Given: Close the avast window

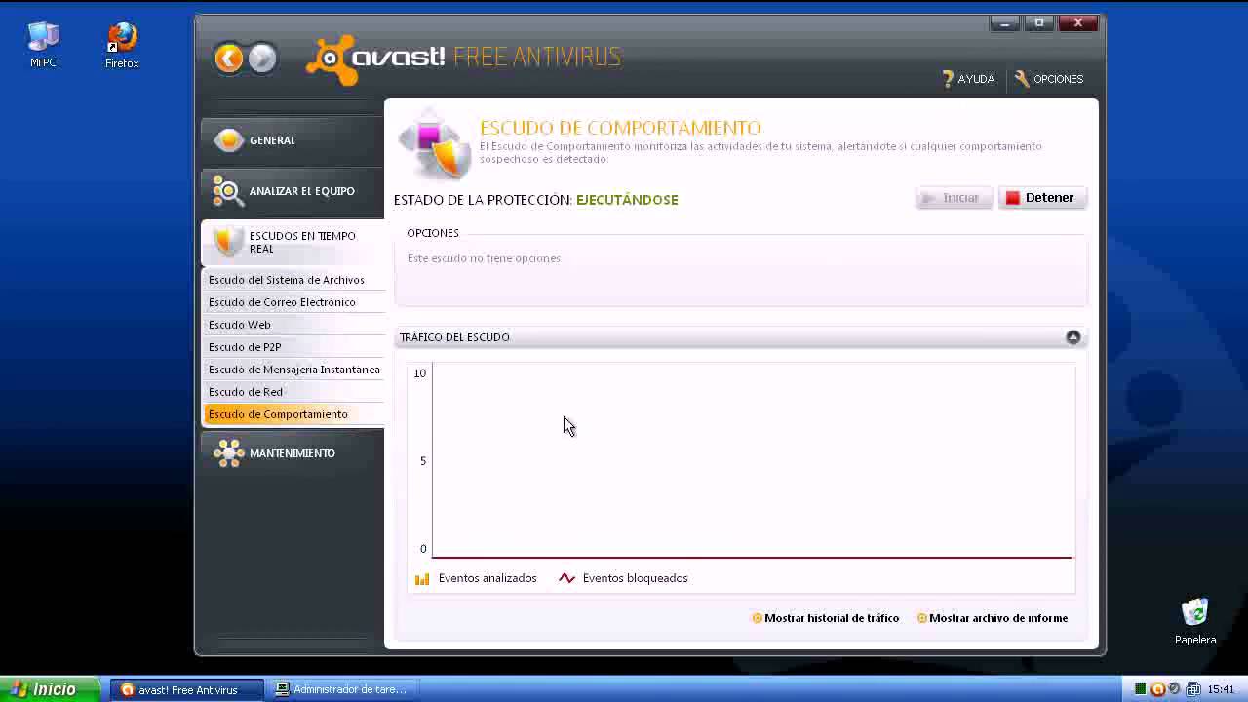Looking at the screenshot, I should pyautogui.click(x=1078, y=22).
